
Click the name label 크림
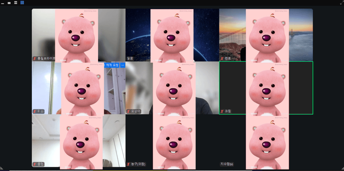(228, 111)
